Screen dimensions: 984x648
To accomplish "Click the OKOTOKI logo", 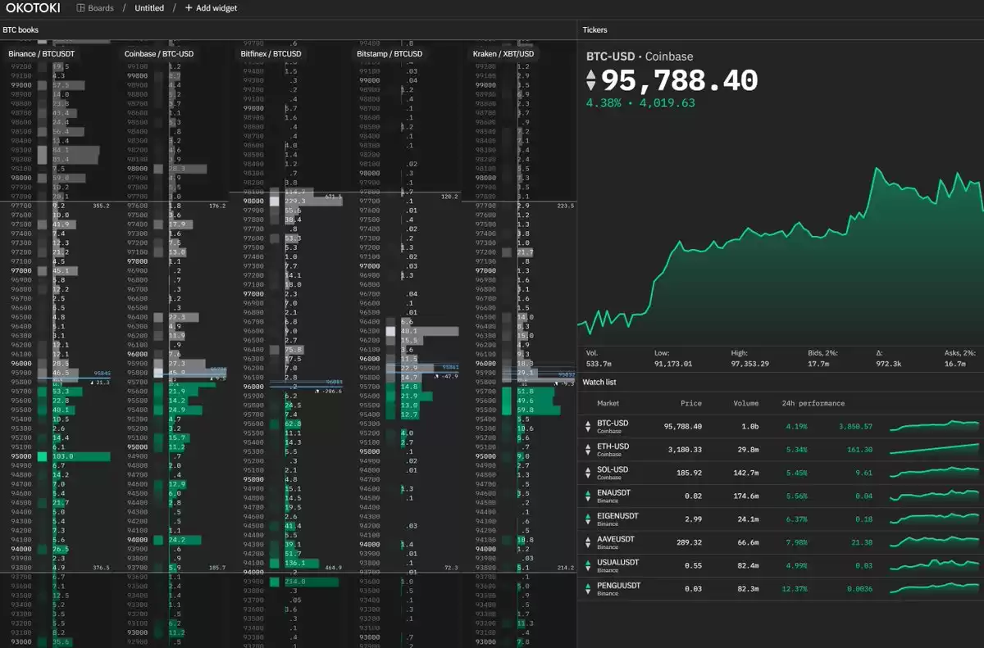I will (x=33, y=8).
